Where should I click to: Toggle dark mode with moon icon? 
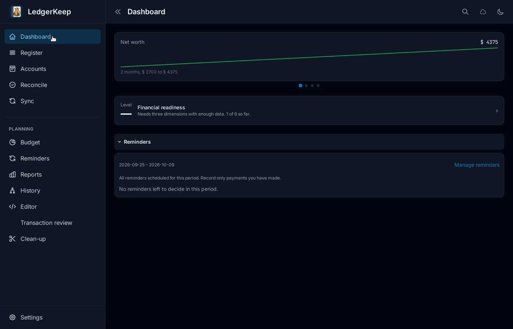501,12
